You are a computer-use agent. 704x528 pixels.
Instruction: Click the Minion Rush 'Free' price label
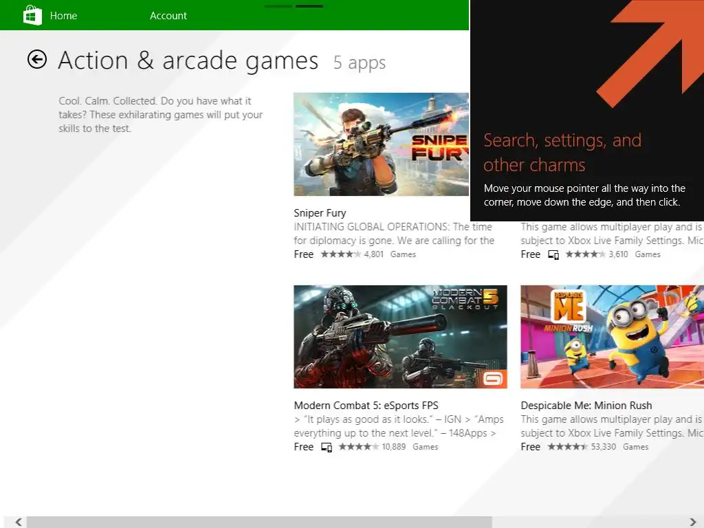[x=530, y=447]
